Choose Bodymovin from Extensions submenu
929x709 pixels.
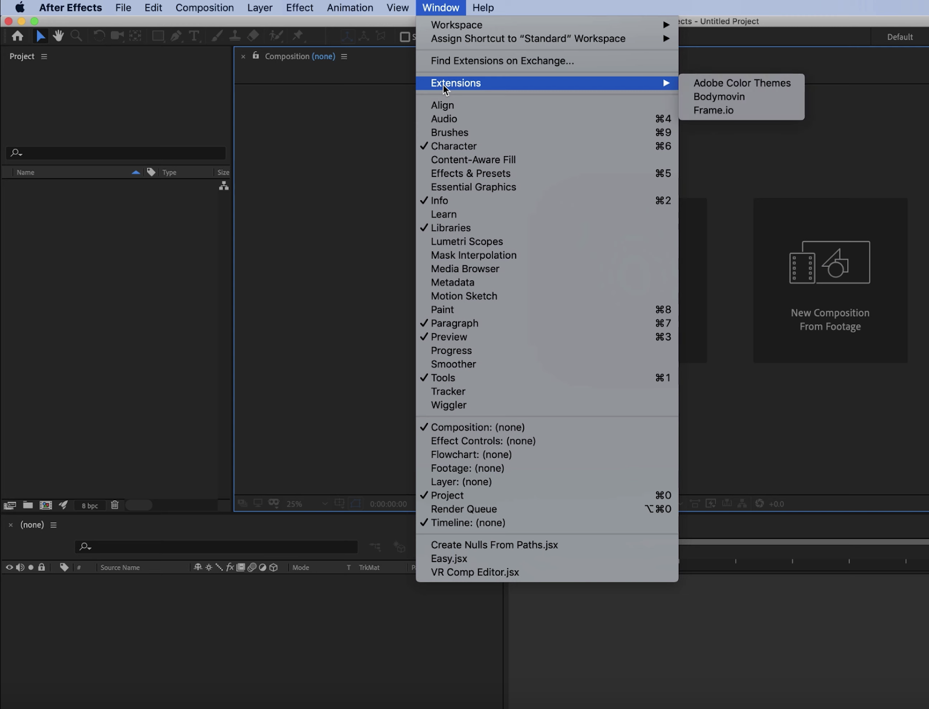(719, 97)
